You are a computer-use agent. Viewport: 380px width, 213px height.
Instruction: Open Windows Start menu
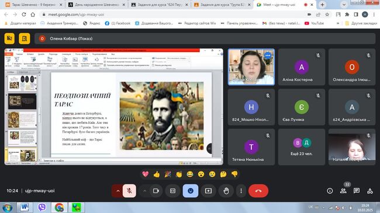(7, 208)
